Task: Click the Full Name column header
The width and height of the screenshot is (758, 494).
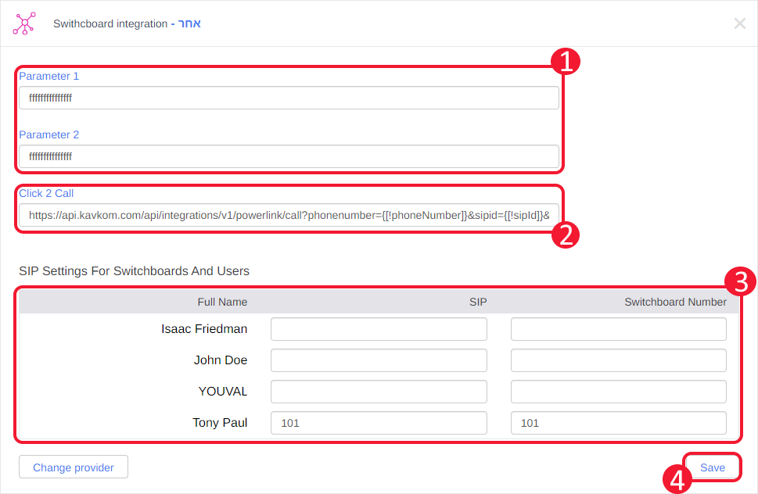Action: tap(222, 302)
